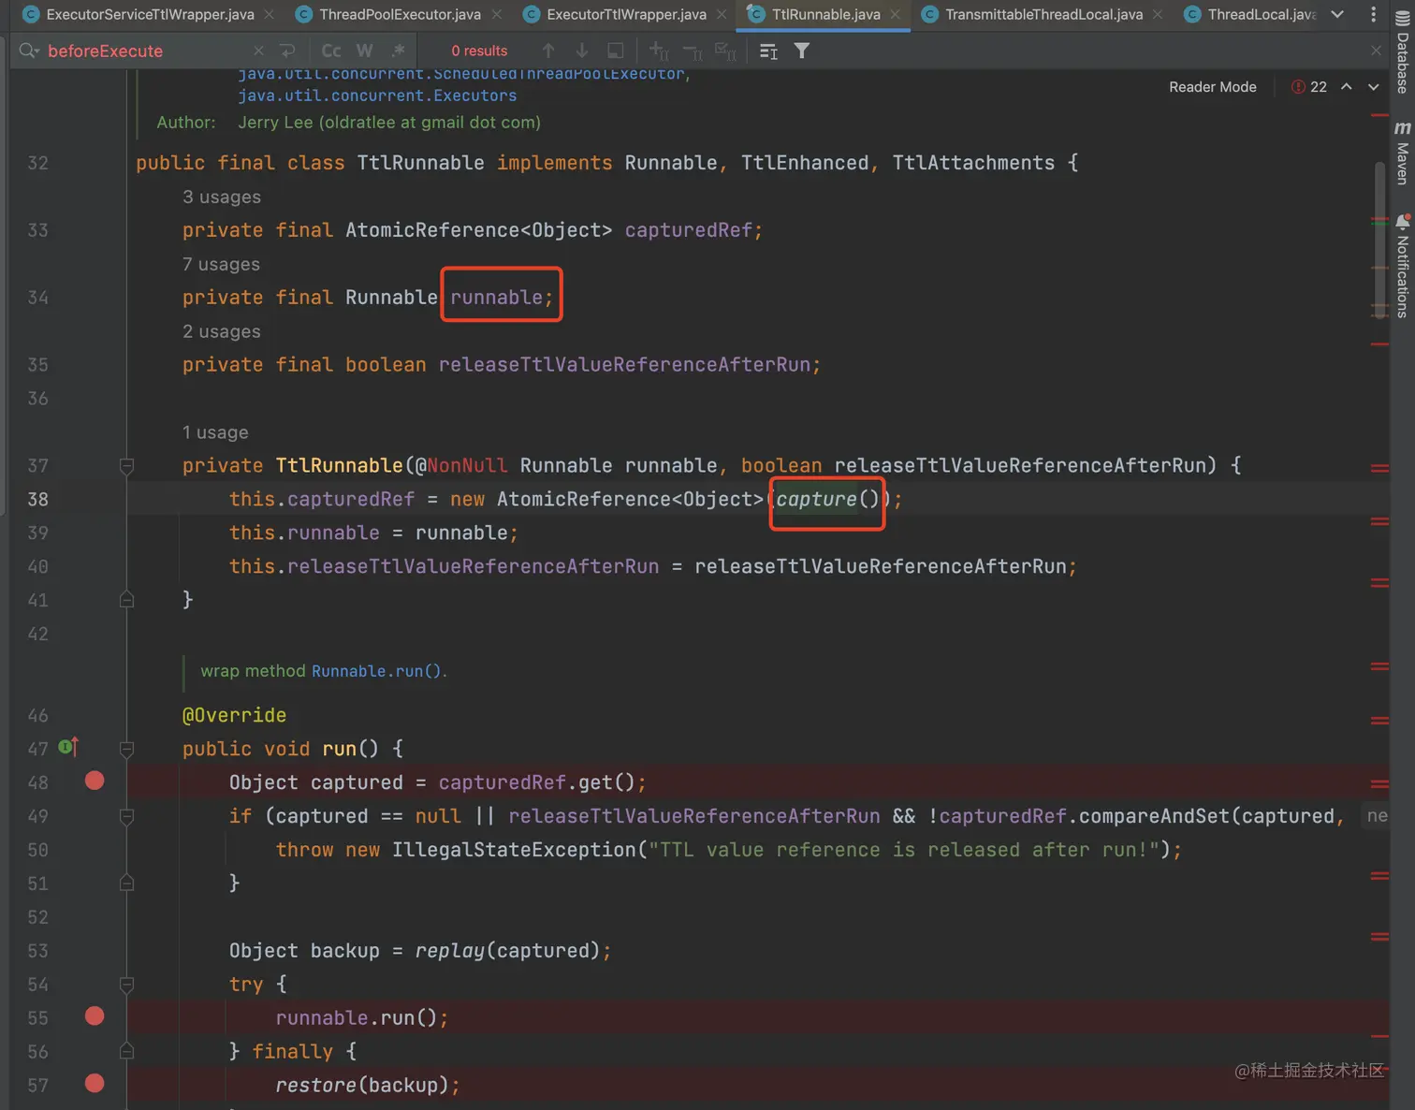Screen dimensions: 1415x1110
Task: Toggle Words (W) search option
Action: (364, 51)
